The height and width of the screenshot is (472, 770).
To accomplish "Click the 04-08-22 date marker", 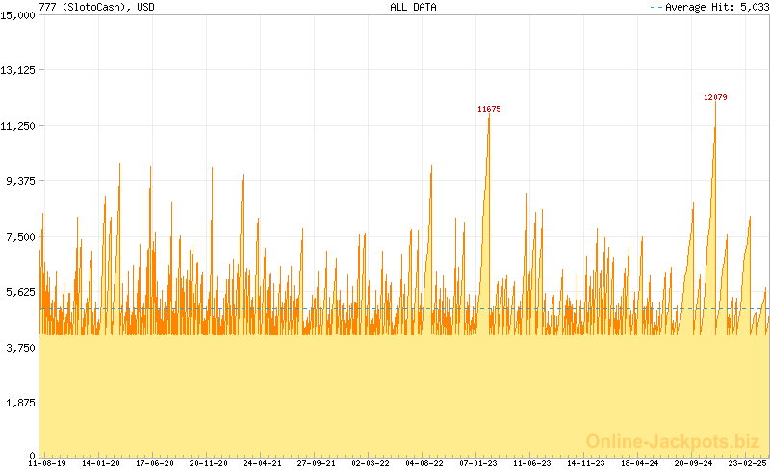I will point(423,463).
